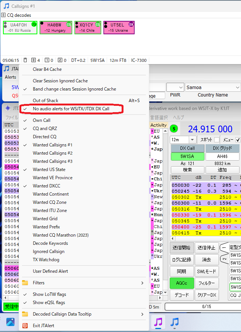Click the trash can icon in Callsigns status bar
Image resolution: width=241 pixels, height=332 pixels.
(25, 60)
